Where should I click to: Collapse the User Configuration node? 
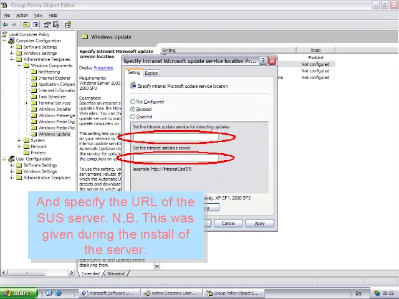pyautogui.click(x=4, y=159)
